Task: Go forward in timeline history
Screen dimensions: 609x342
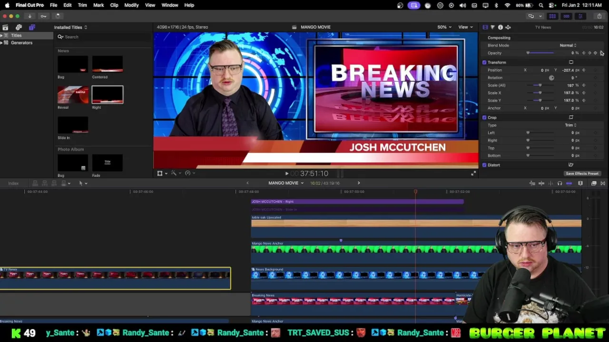Action: click(359, 183)
